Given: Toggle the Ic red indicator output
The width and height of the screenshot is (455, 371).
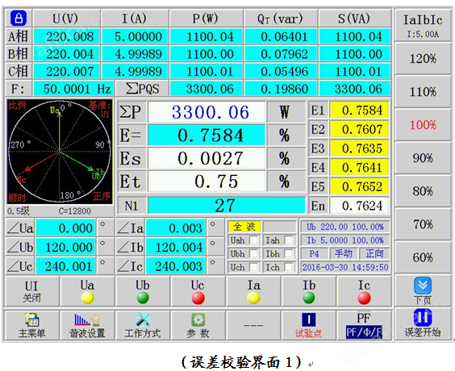Looking at the screenshot, I should pyautogui.click(x=364, y=298).
